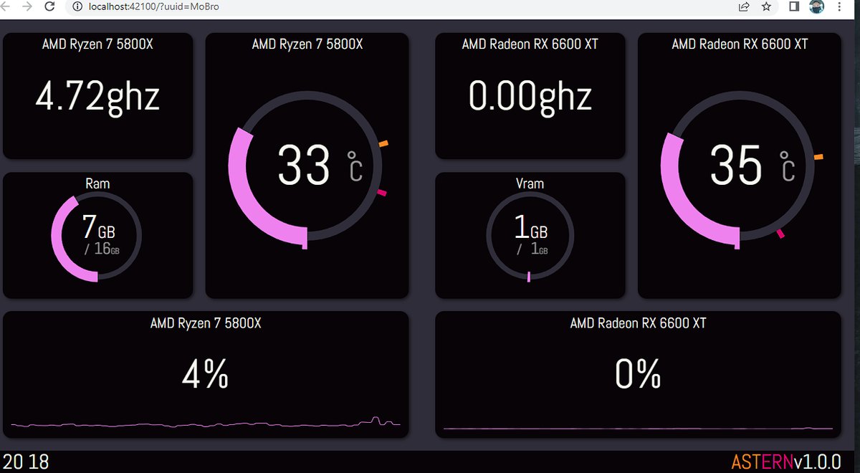Click the GPU usage history line graph

point(638,429)
